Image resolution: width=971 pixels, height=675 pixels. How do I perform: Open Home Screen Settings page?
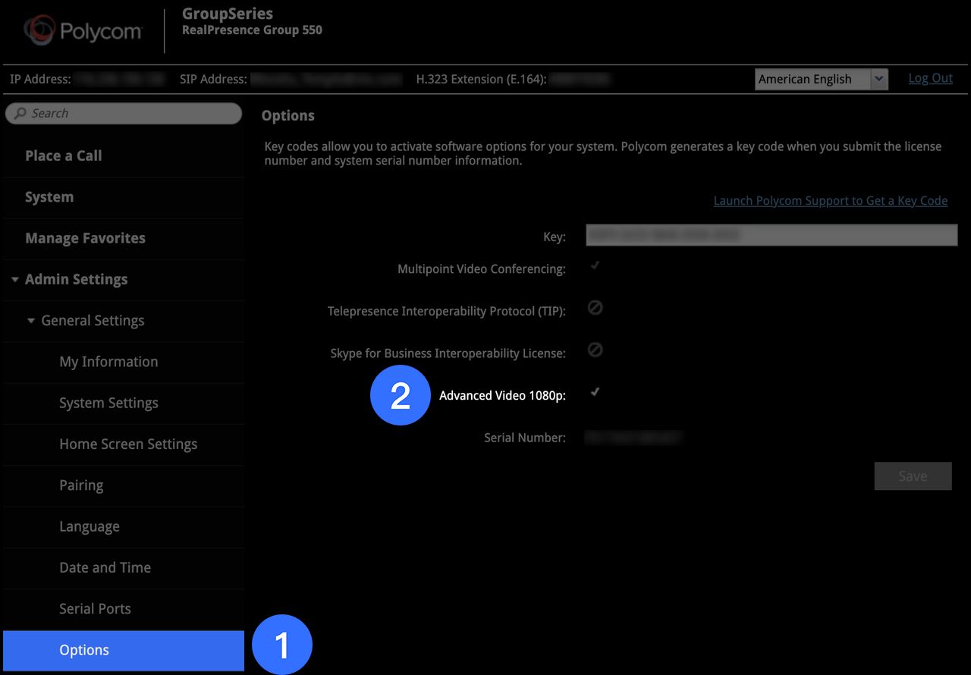coord(128,444)
